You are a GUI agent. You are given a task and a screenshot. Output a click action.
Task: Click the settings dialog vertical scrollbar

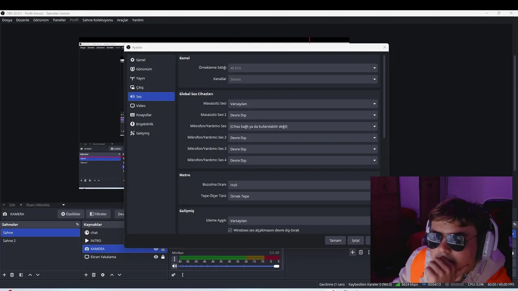coord(384,97)
